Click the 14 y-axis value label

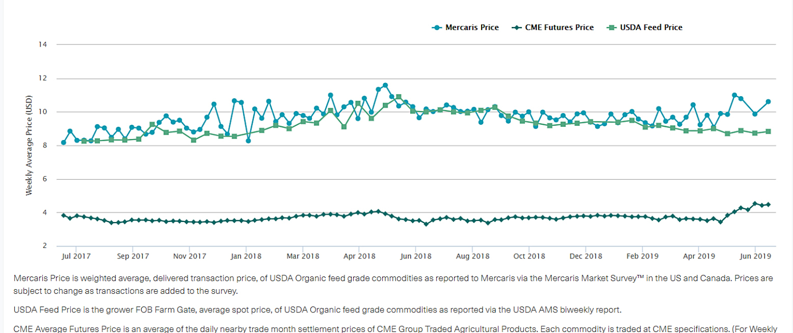43,44
